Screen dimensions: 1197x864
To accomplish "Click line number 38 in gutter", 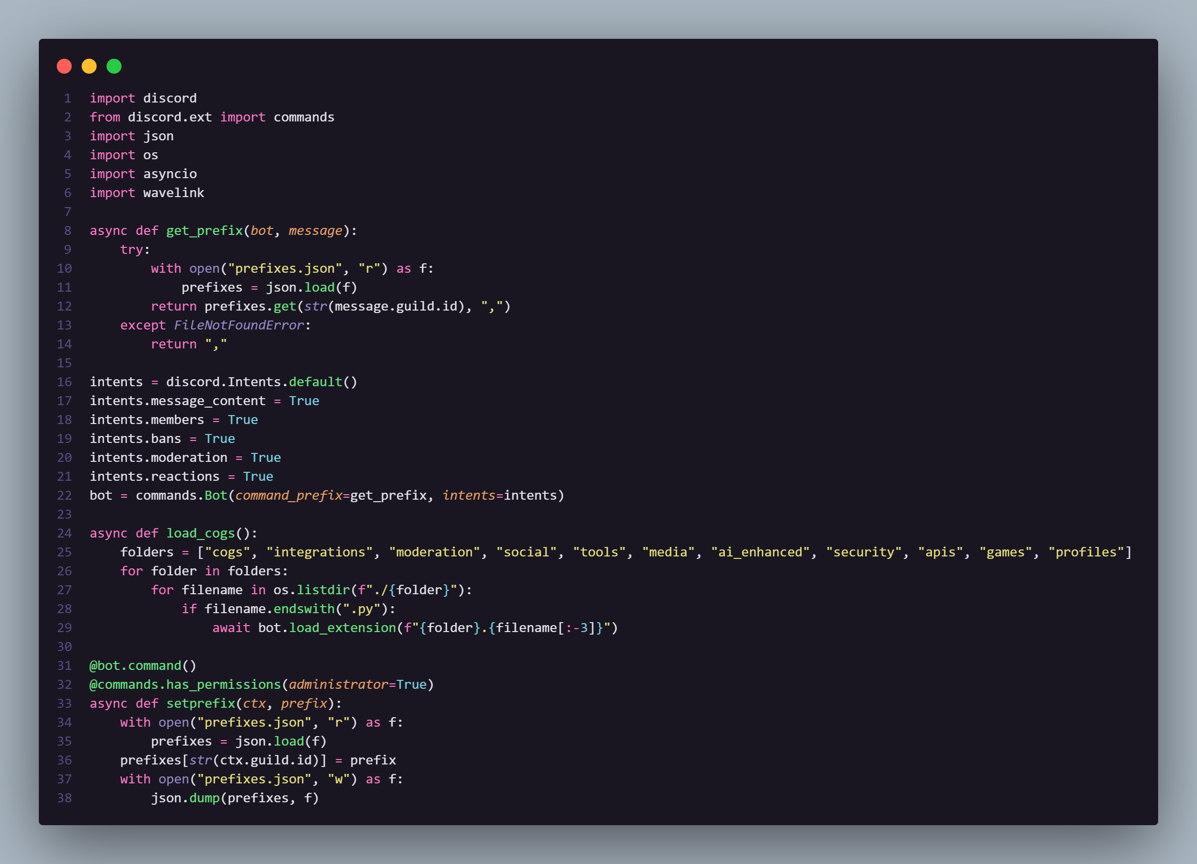I will tap(64, 798).
